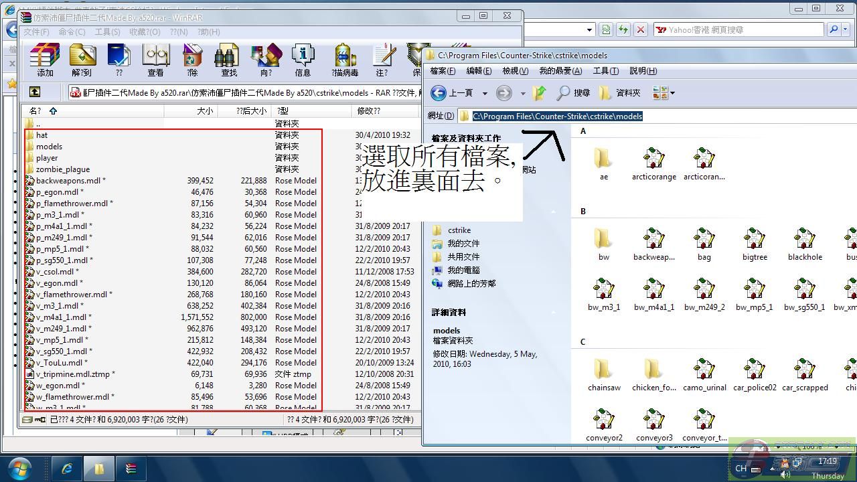Click Explorer Folders (資料夾) toolbar button

tap(620, 93)
